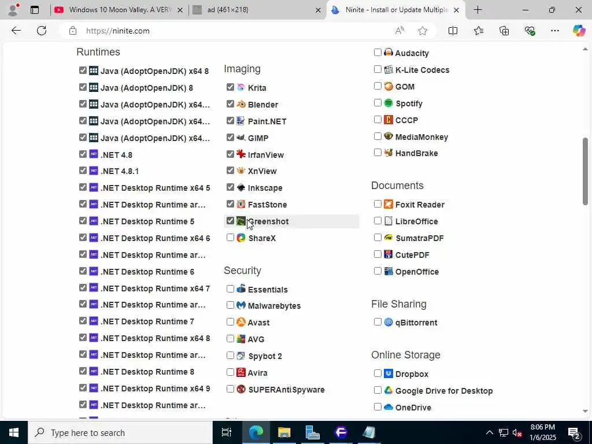The height and width of the screenshot is (444, 592).
Task: Check the SumatraPDF checkbox
Action: 378,237
